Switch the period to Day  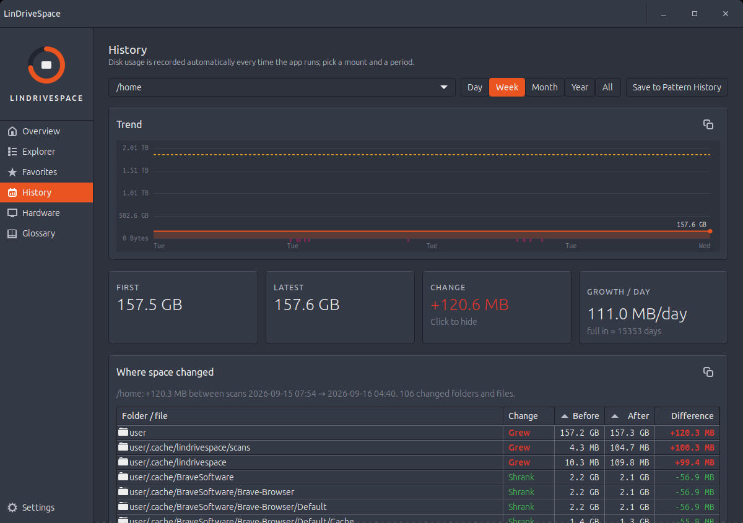pyautogui.click(x=475, y=87)
